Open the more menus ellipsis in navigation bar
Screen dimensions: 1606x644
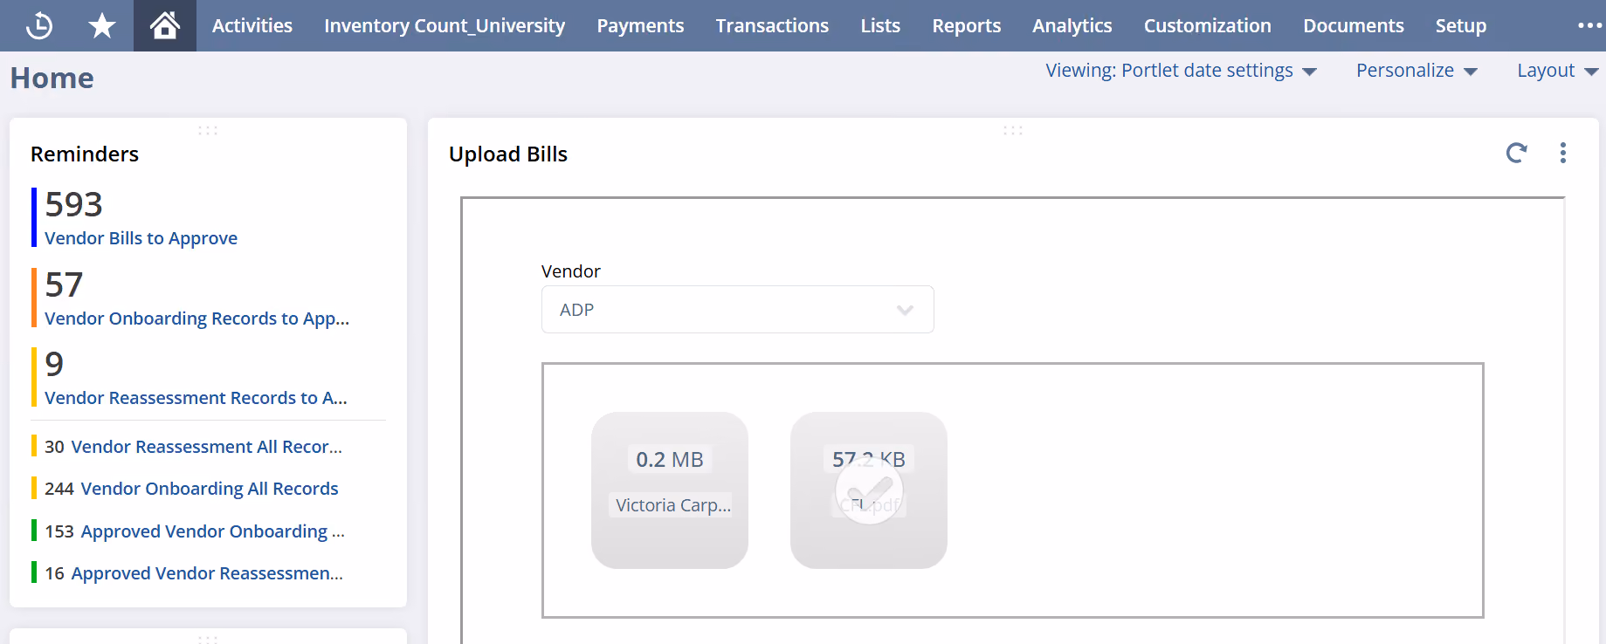tap(1589, 25)
